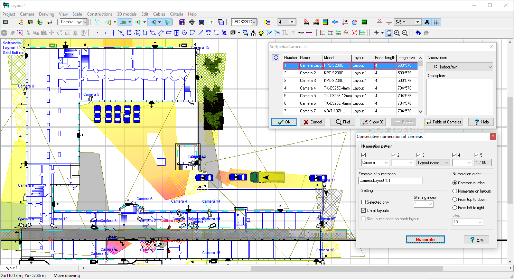Click the zoom out magnifier
This screenshot has width=514, height=279.
tap(404, 33)
